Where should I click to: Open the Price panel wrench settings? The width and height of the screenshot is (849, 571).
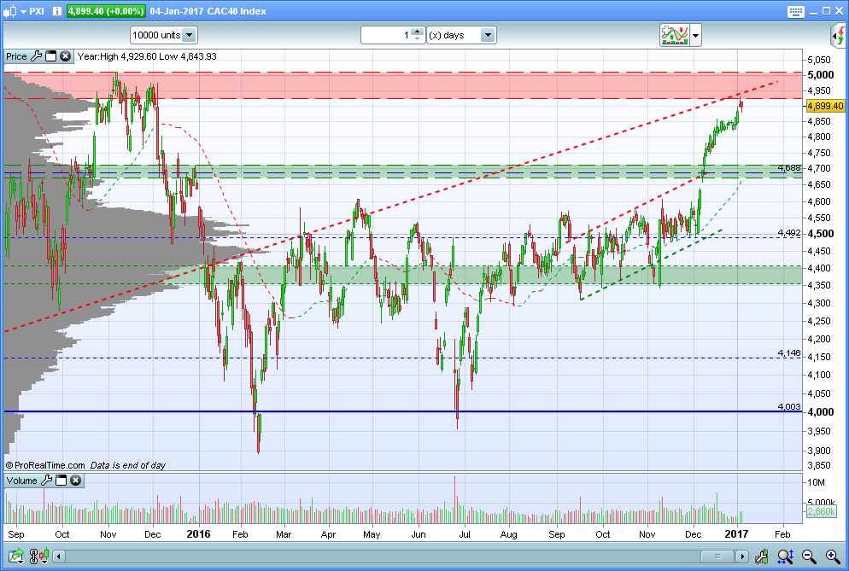coord(36,56)
